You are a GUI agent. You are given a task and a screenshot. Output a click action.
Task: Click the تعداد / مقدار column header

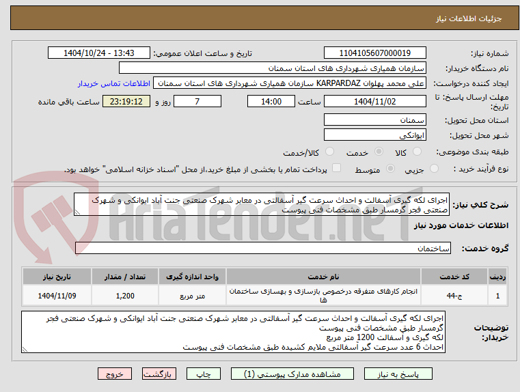coord(125,277)
